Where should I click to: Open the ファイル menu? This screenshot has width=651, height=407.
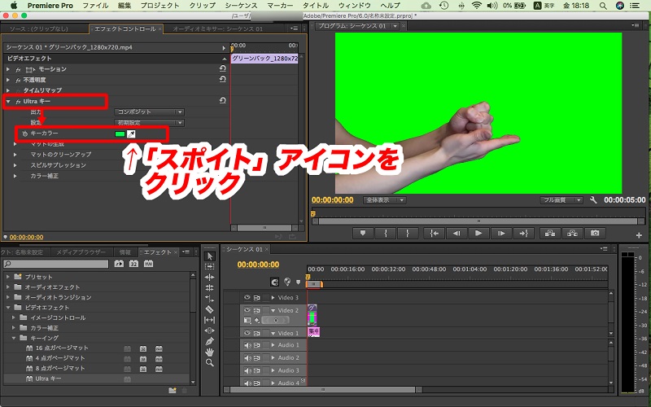pos(95,6)
